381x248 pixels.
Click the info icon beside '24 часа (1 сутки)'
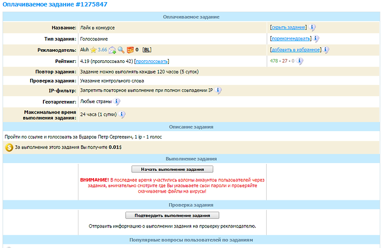[122, 114]
